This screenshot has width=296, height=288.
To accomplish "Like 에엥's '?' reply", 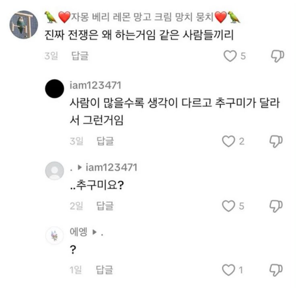I will (229, 270).
